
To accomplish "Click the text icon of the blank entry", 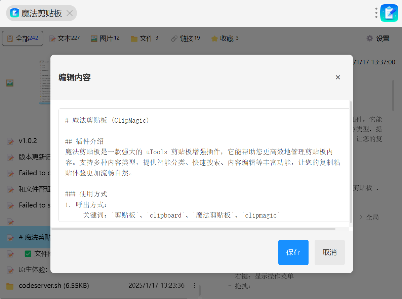I will point(10,222).
